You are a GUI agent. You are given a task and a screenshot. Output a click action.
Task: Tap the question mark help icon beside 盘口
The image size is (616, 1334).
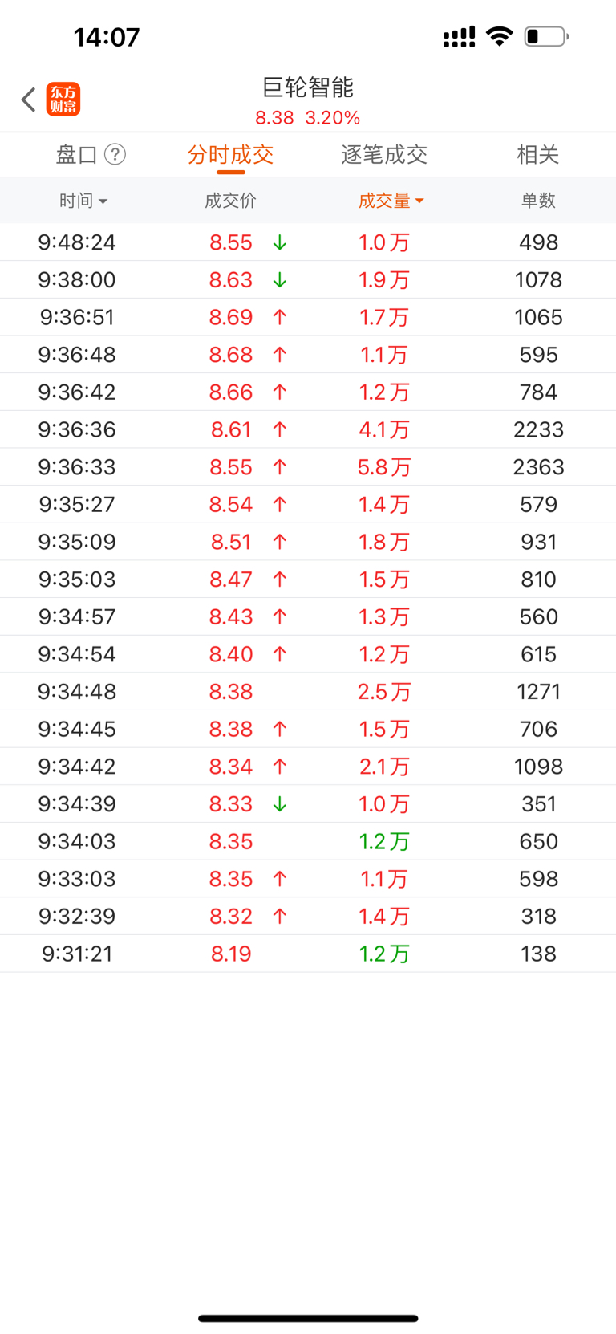click(x=115, y=154)
